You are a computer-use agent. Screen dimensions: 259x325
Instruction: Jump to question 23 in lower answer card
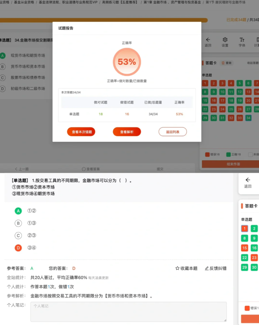tap(254, 258)
